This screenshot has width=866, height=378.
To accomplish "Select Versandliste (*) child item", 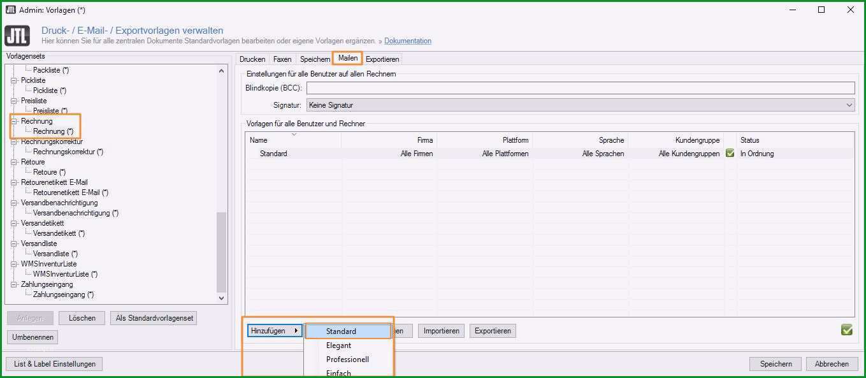I will click(x=55, y=254).
